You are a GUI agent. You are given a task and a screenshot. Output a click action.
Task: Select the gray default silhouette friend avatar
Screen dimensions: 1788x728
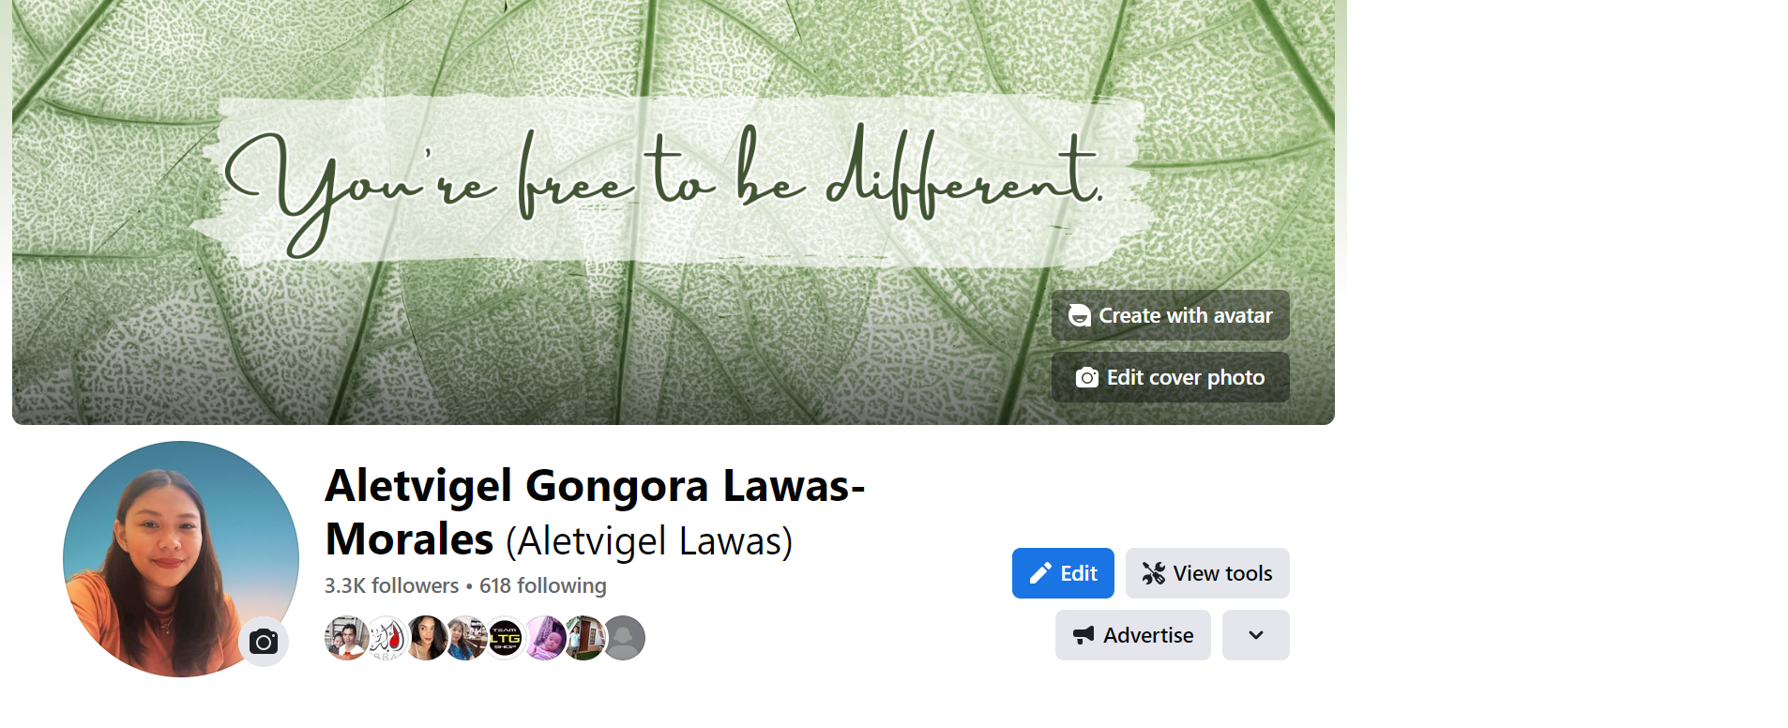(624, 638)
